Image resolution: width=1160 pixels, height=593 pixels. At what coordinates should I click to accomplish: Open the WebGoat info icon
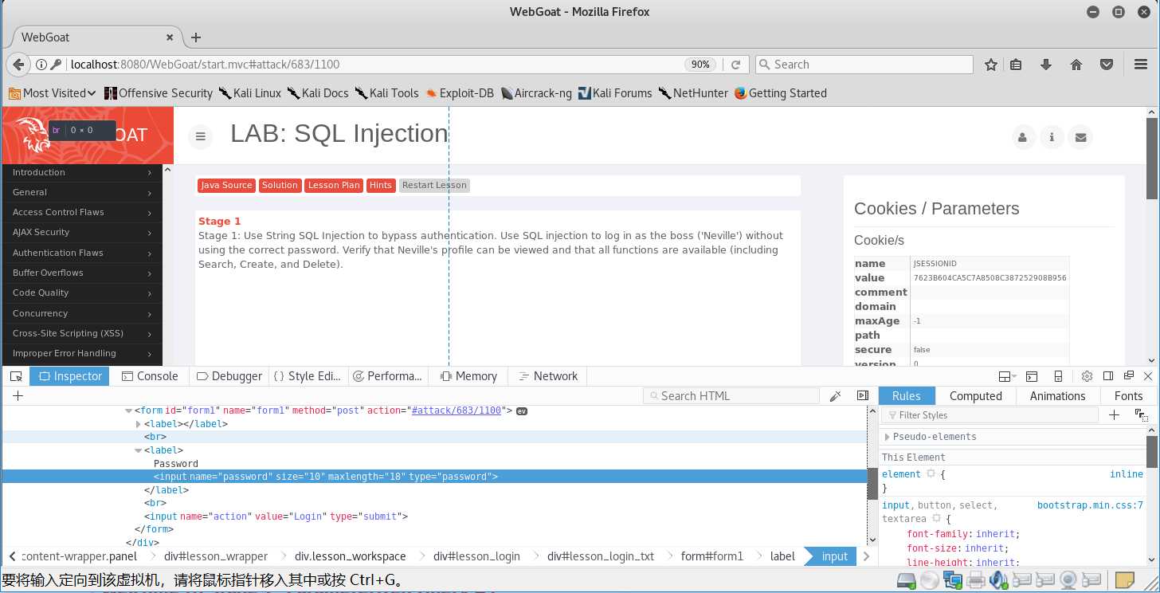[1052, 137]
